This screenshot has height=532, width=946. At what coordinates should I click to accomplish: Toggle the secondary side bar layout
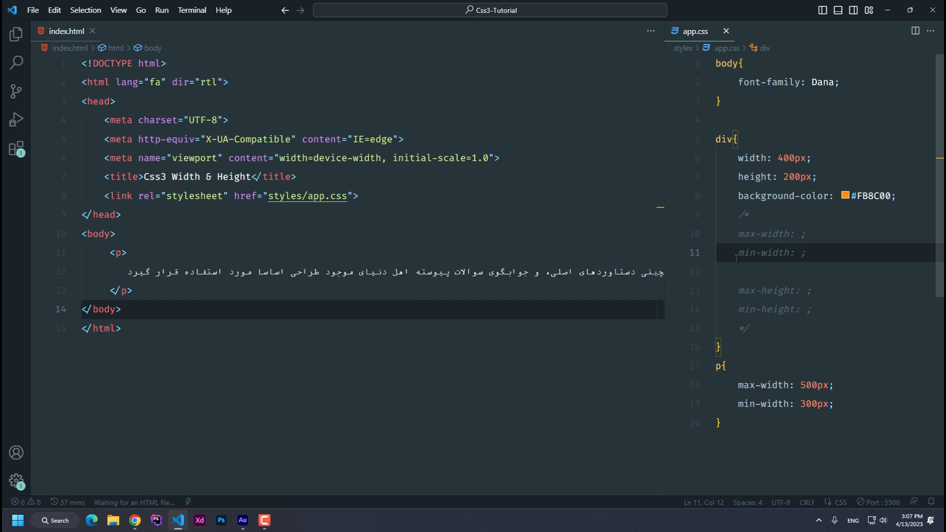pyautogui.click(x=853, y=10)
